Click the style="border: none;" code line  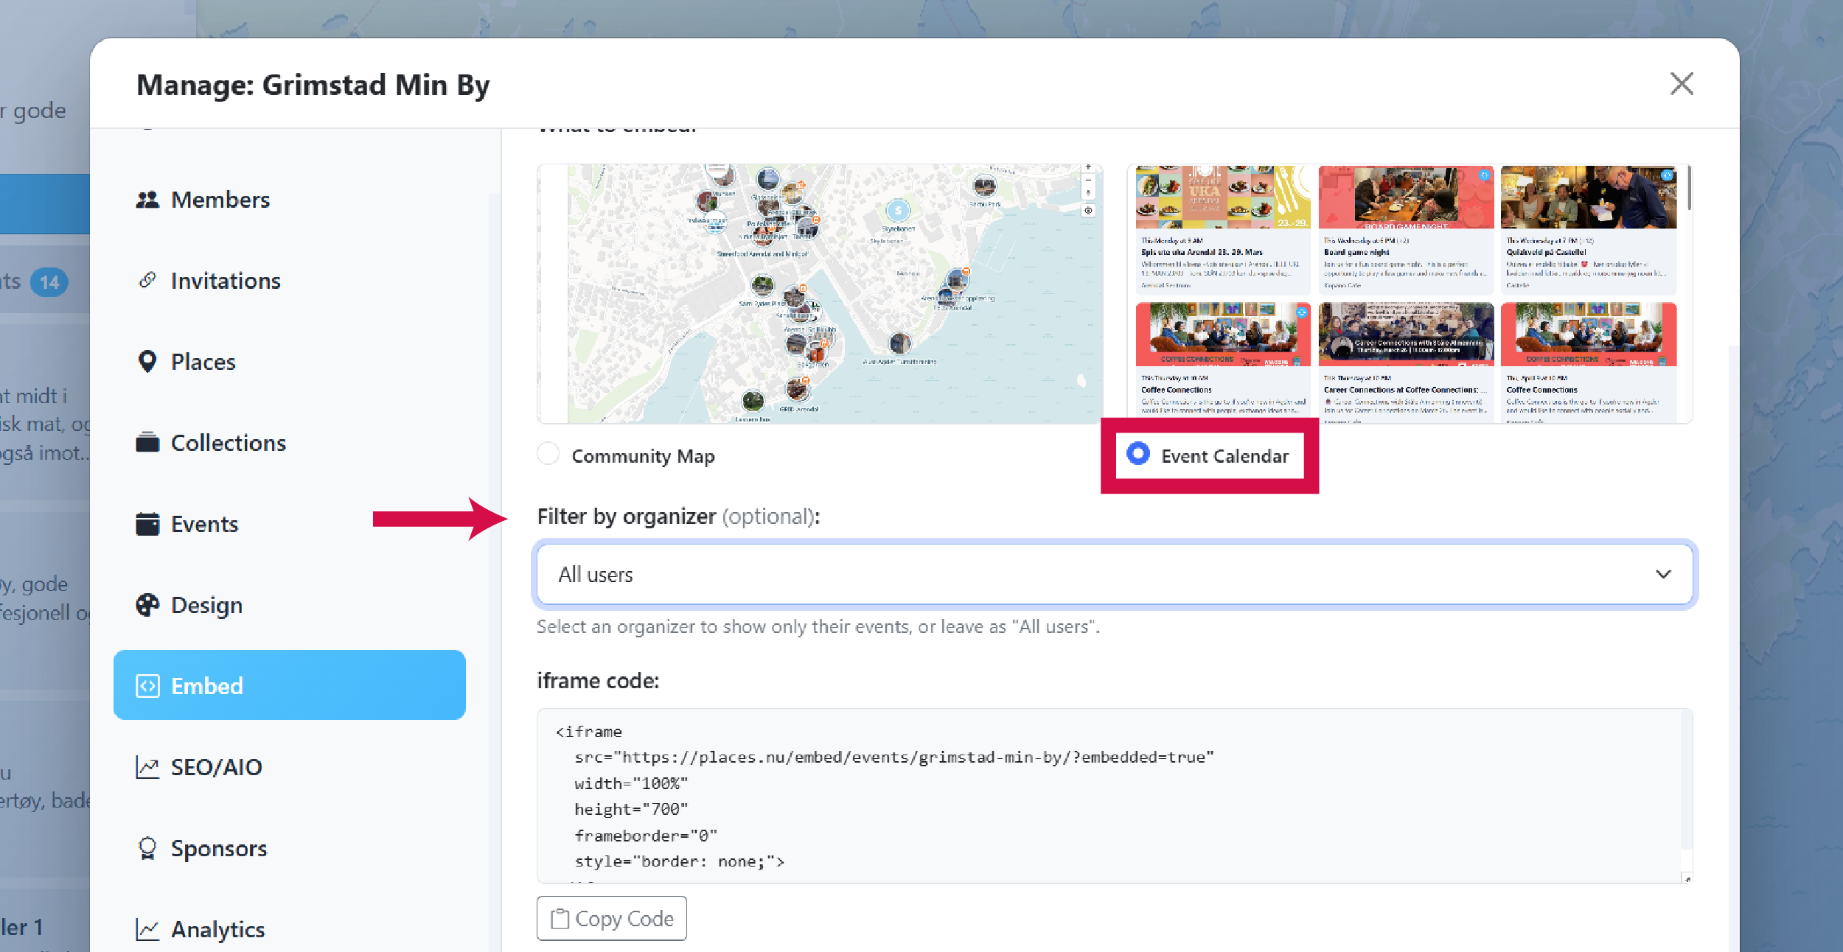pos(679,861)
